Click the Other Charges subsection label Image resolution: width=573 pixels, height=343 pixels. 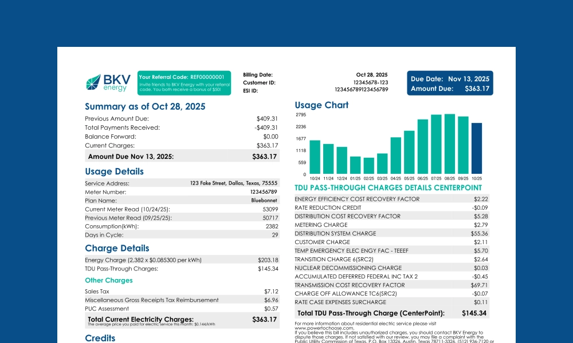point(109,280)
